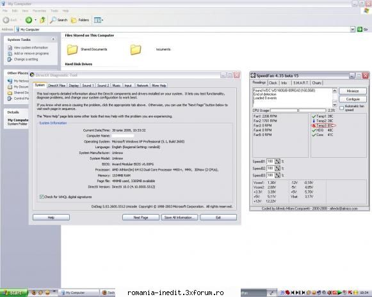
Task: Enable Automatic fan speed checkbox
Action: click(x=342, y=108)
